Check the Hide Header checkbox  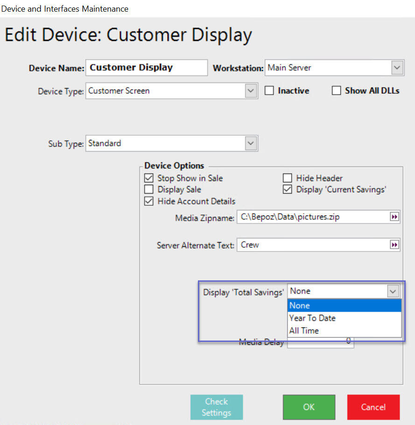coord(288,178)
